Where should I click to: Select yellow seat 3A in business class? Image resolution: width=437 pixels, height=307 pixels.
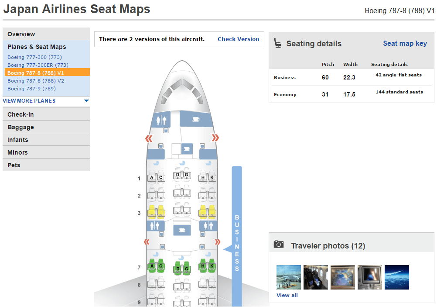(152, 212)
